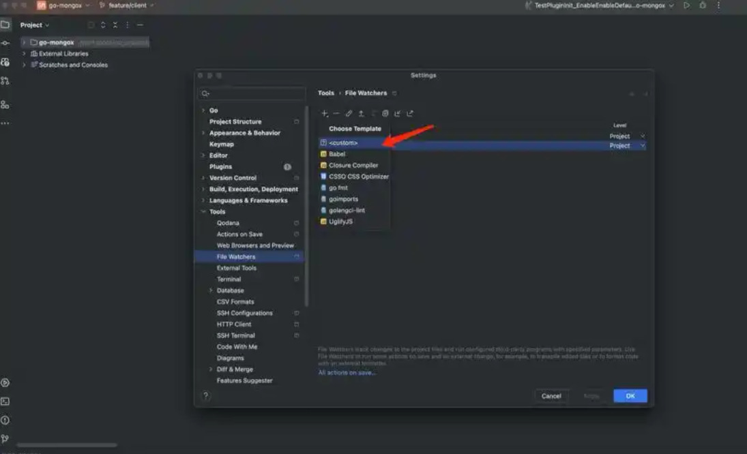This screenshot has width=747, height=454.
Task: Choose the goimports template
Action: (x=343, y=199)
